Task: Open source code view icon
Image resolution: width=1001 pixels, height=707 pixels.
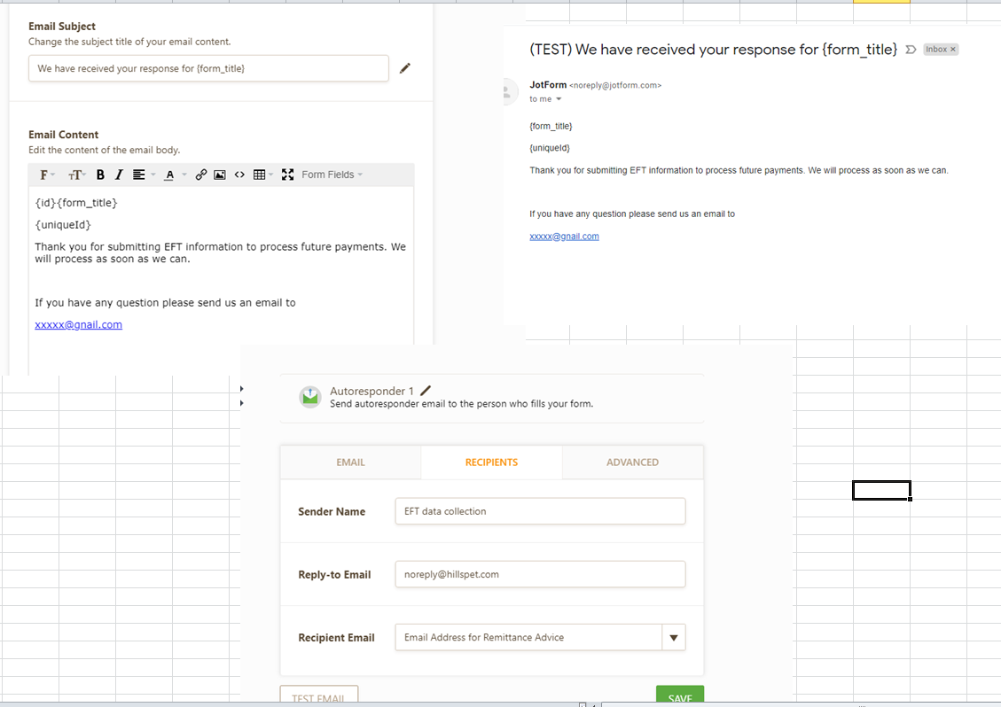Action: pos(239,175)
